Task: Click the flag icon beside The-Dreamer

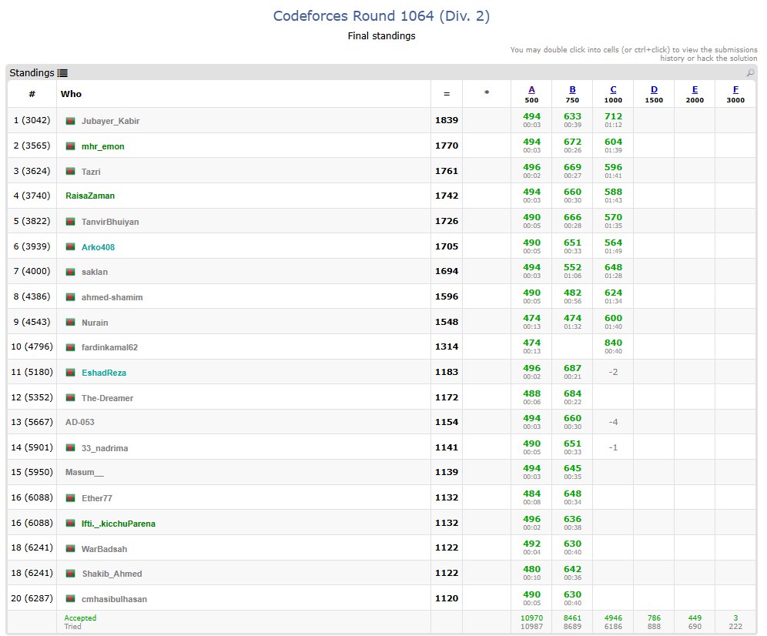Action: (70, 398)
